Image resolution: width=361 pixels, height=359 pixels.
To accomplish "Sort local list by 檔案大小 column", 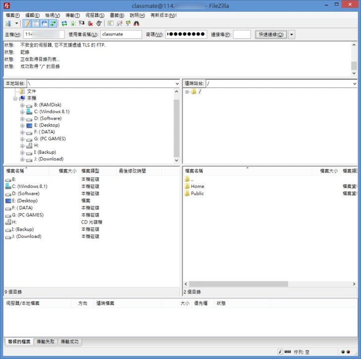I will [x=67, y=171].
